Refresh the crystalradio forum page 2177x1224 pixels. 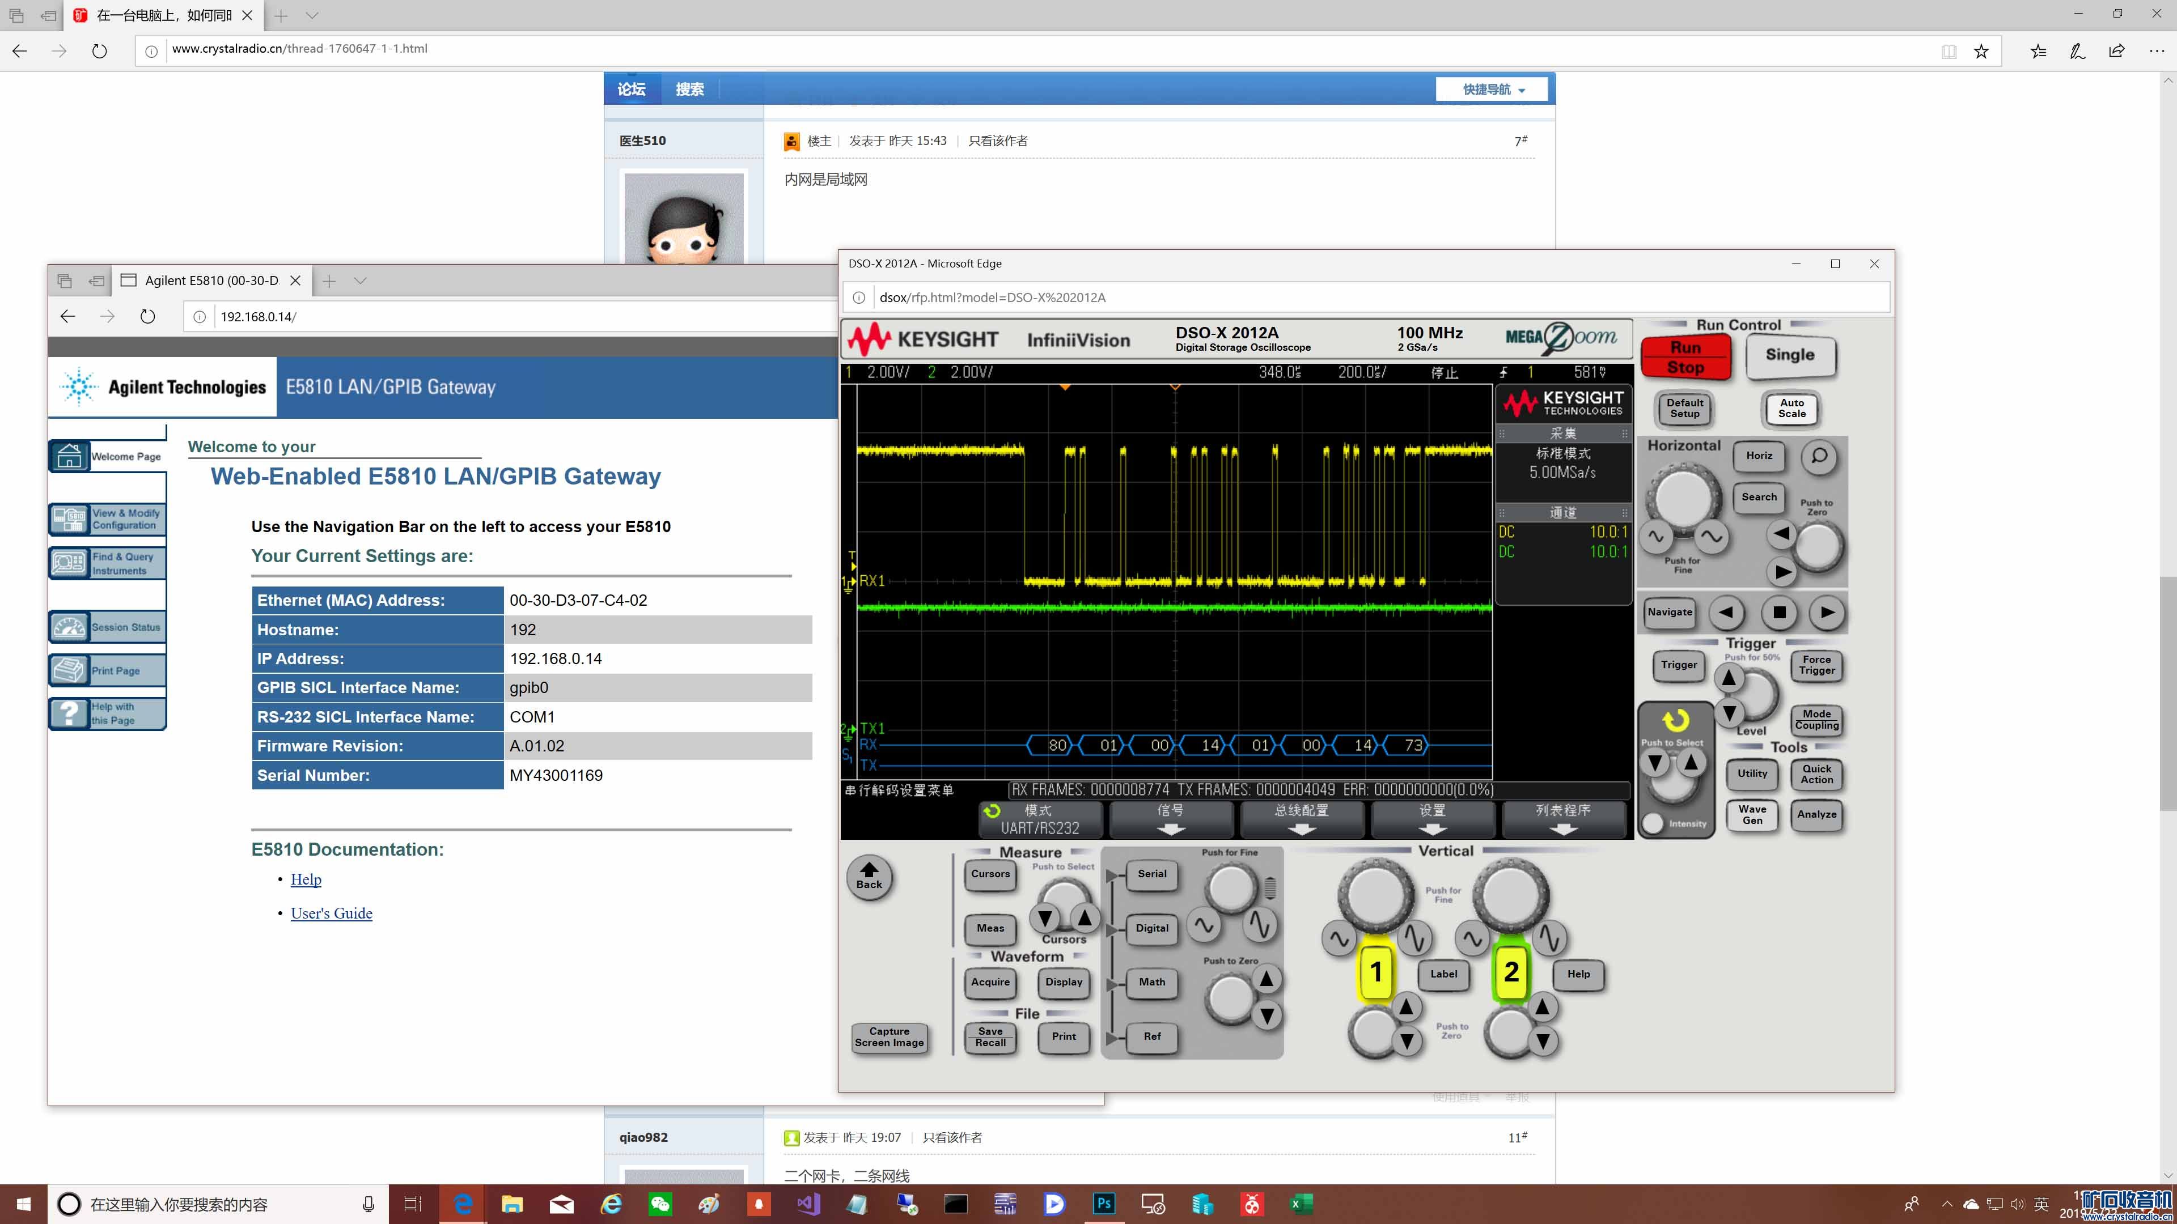(99, 52)
